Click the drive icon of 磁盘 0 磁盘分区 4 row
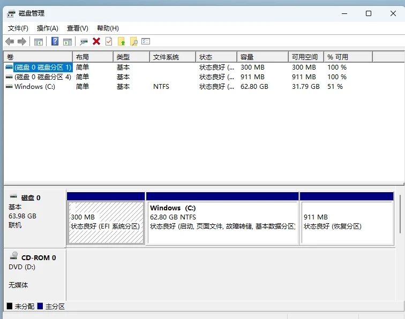 pos(9,77)
